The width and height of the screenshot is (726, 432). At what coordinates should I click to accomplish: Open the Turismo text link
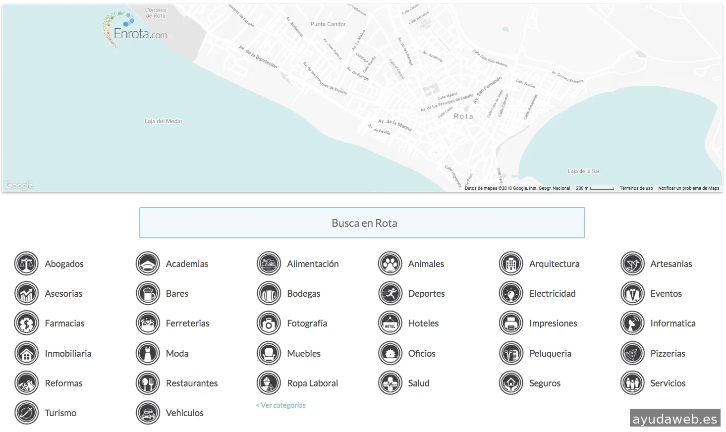(x=60, y=413)
